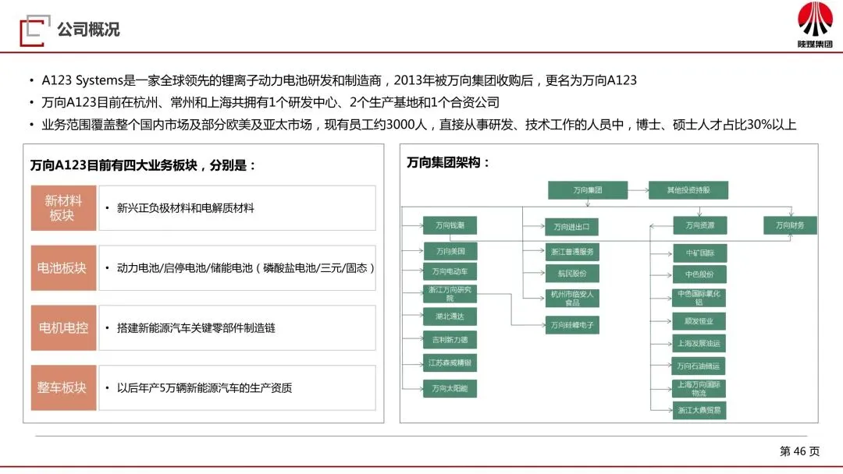
Task: Click the 万向集团 top org chart node
Action: pos(588,190)
